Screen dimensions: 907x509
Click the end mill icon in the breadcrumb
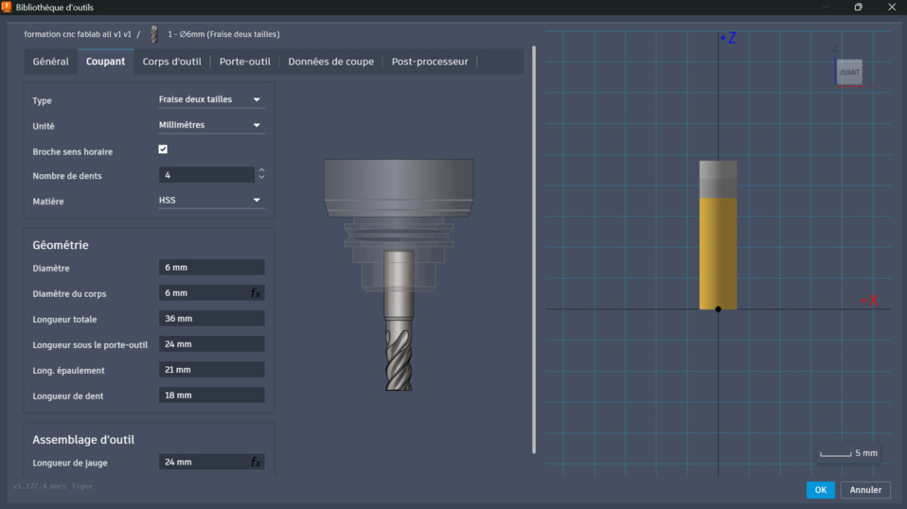coord(153,34)
